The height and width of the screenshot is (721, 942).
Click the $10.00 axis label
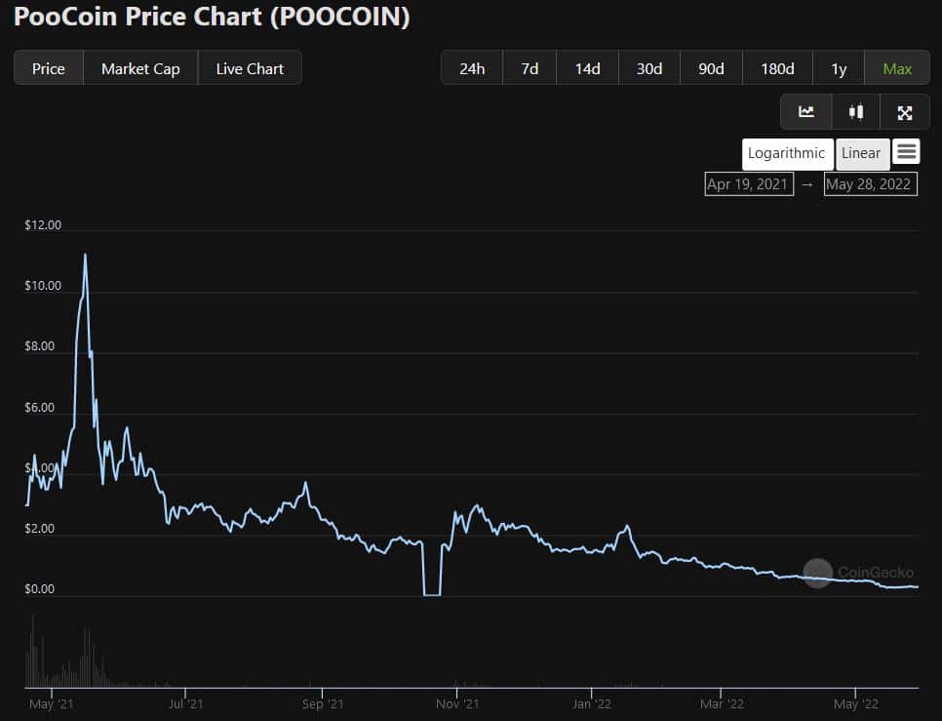(x=43, y=286)
